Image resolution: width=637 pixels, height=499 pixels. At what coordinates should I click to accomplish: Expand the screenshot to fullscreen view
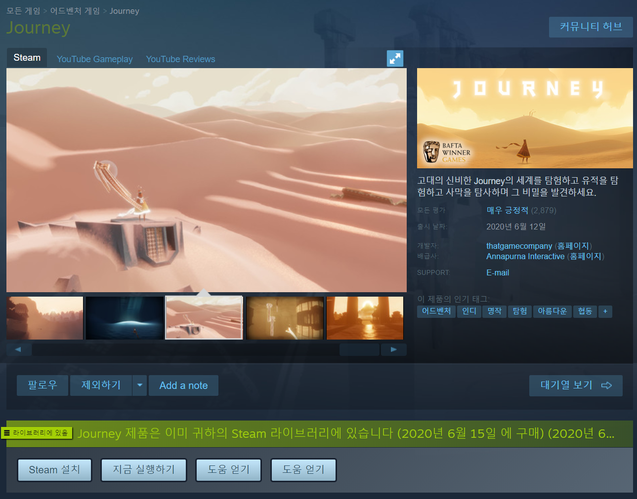pos(395,58)
